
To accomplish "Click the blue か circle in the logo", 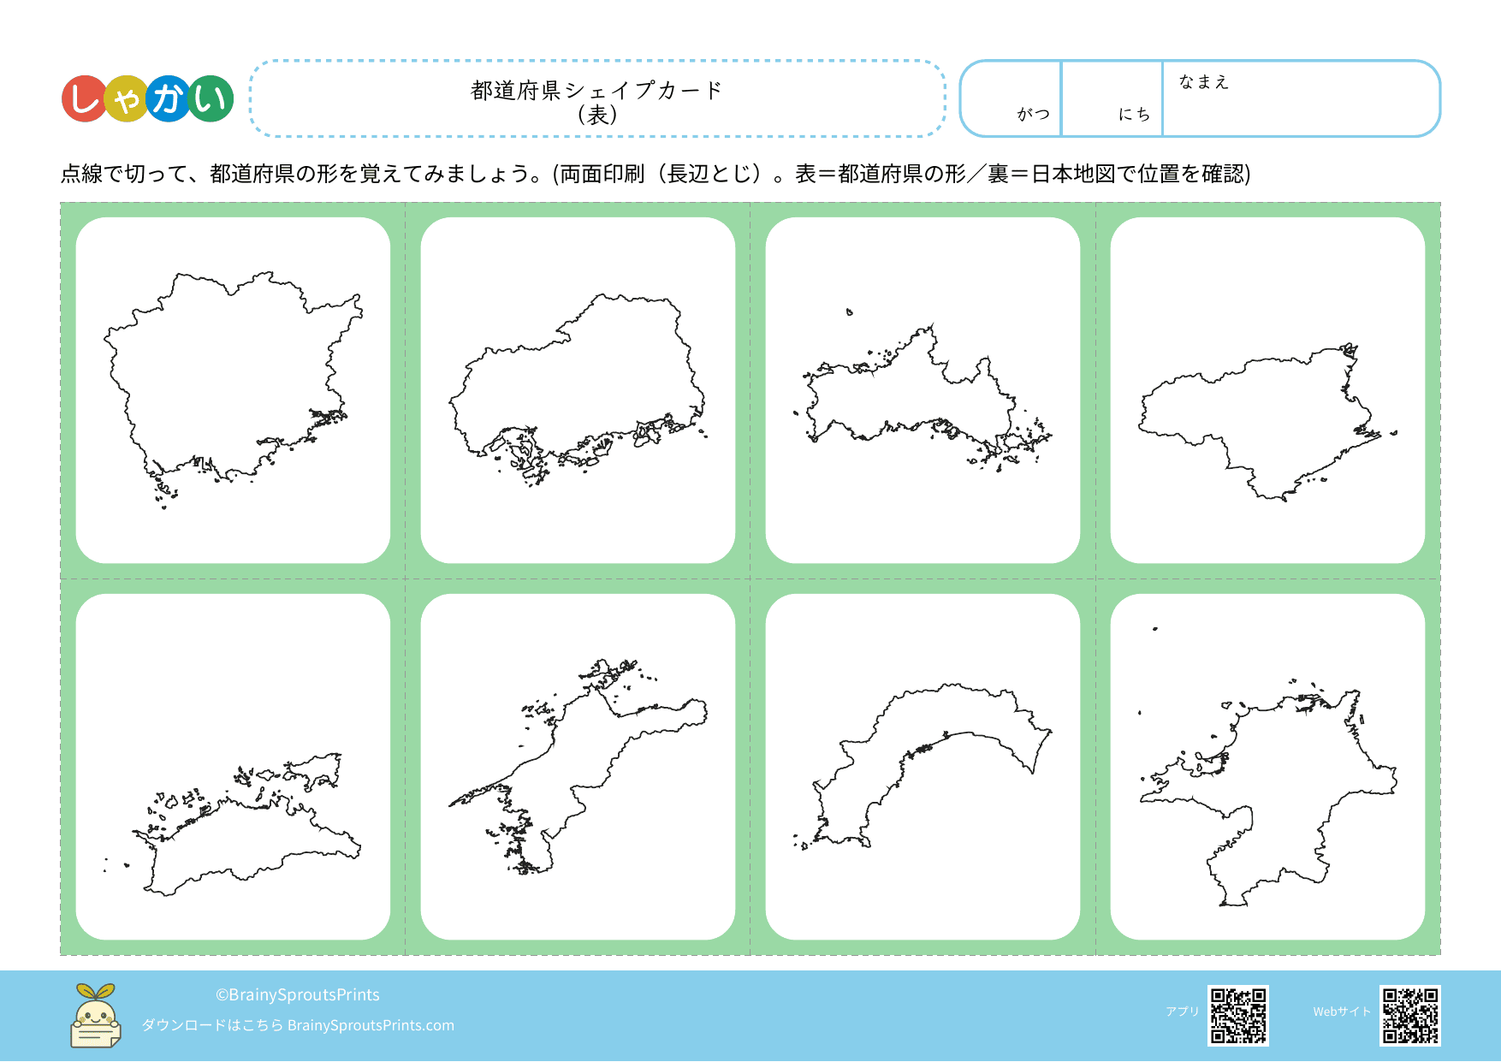I will 168,99.
